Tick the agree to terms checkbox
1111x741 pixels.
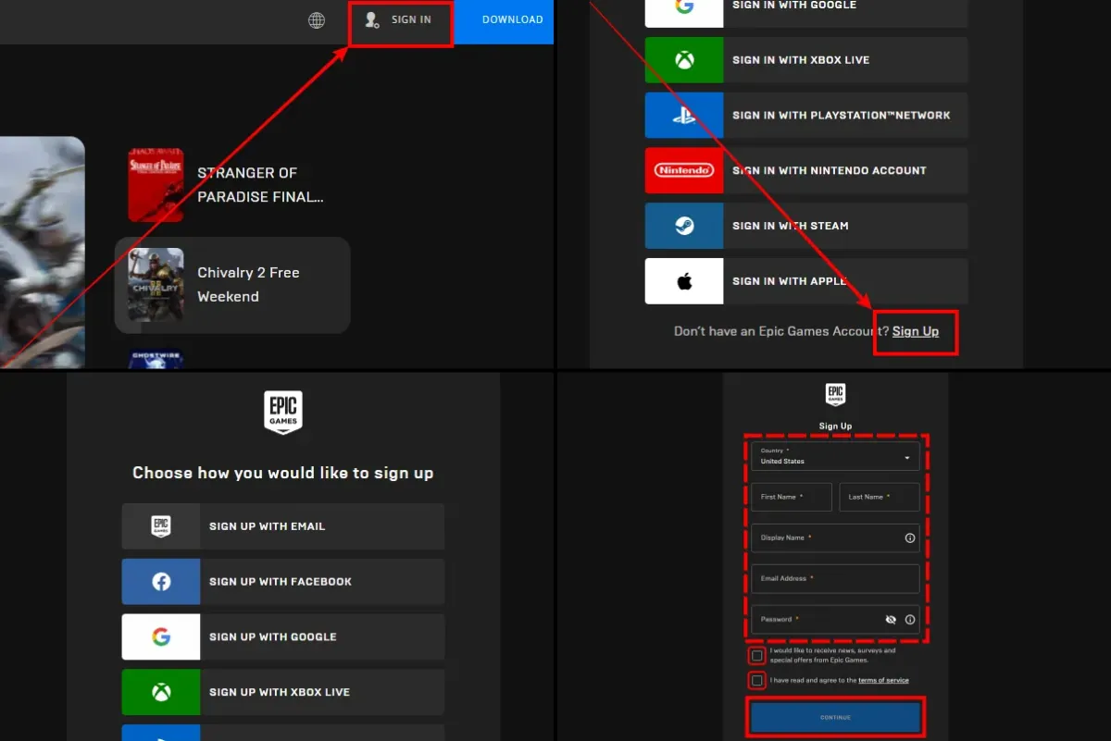[757, 681]
